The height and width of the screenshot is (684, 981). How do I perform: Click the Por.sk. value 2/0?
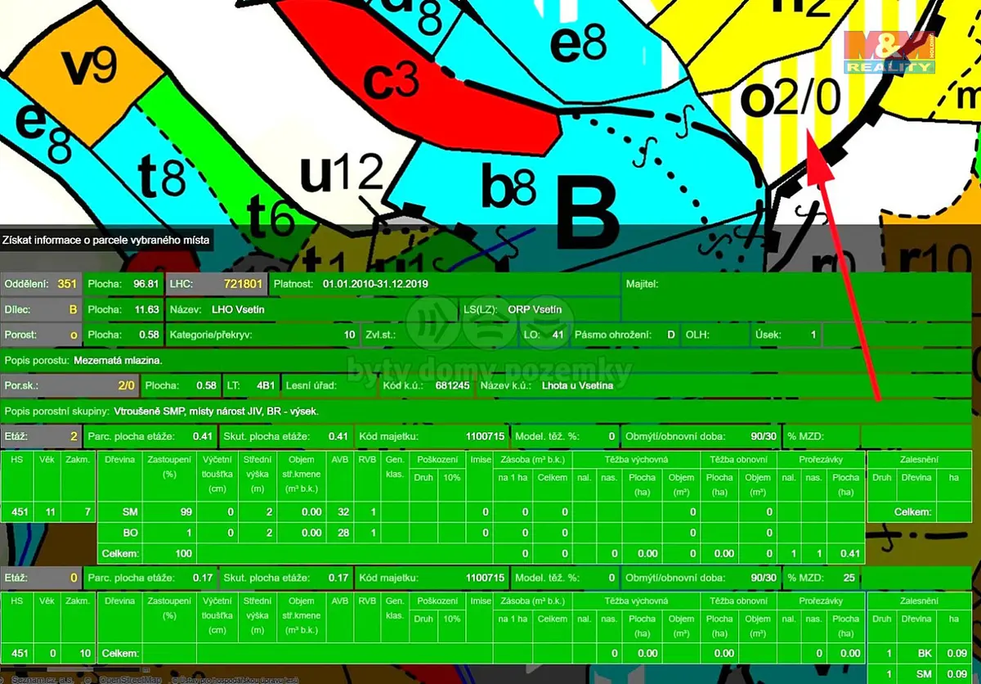click(x=124, y=385)
